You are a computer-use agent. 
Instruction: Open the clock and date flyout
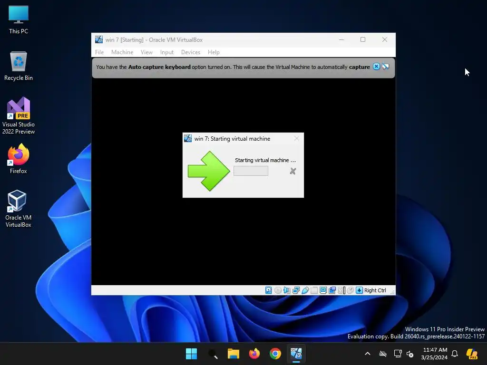435,354
